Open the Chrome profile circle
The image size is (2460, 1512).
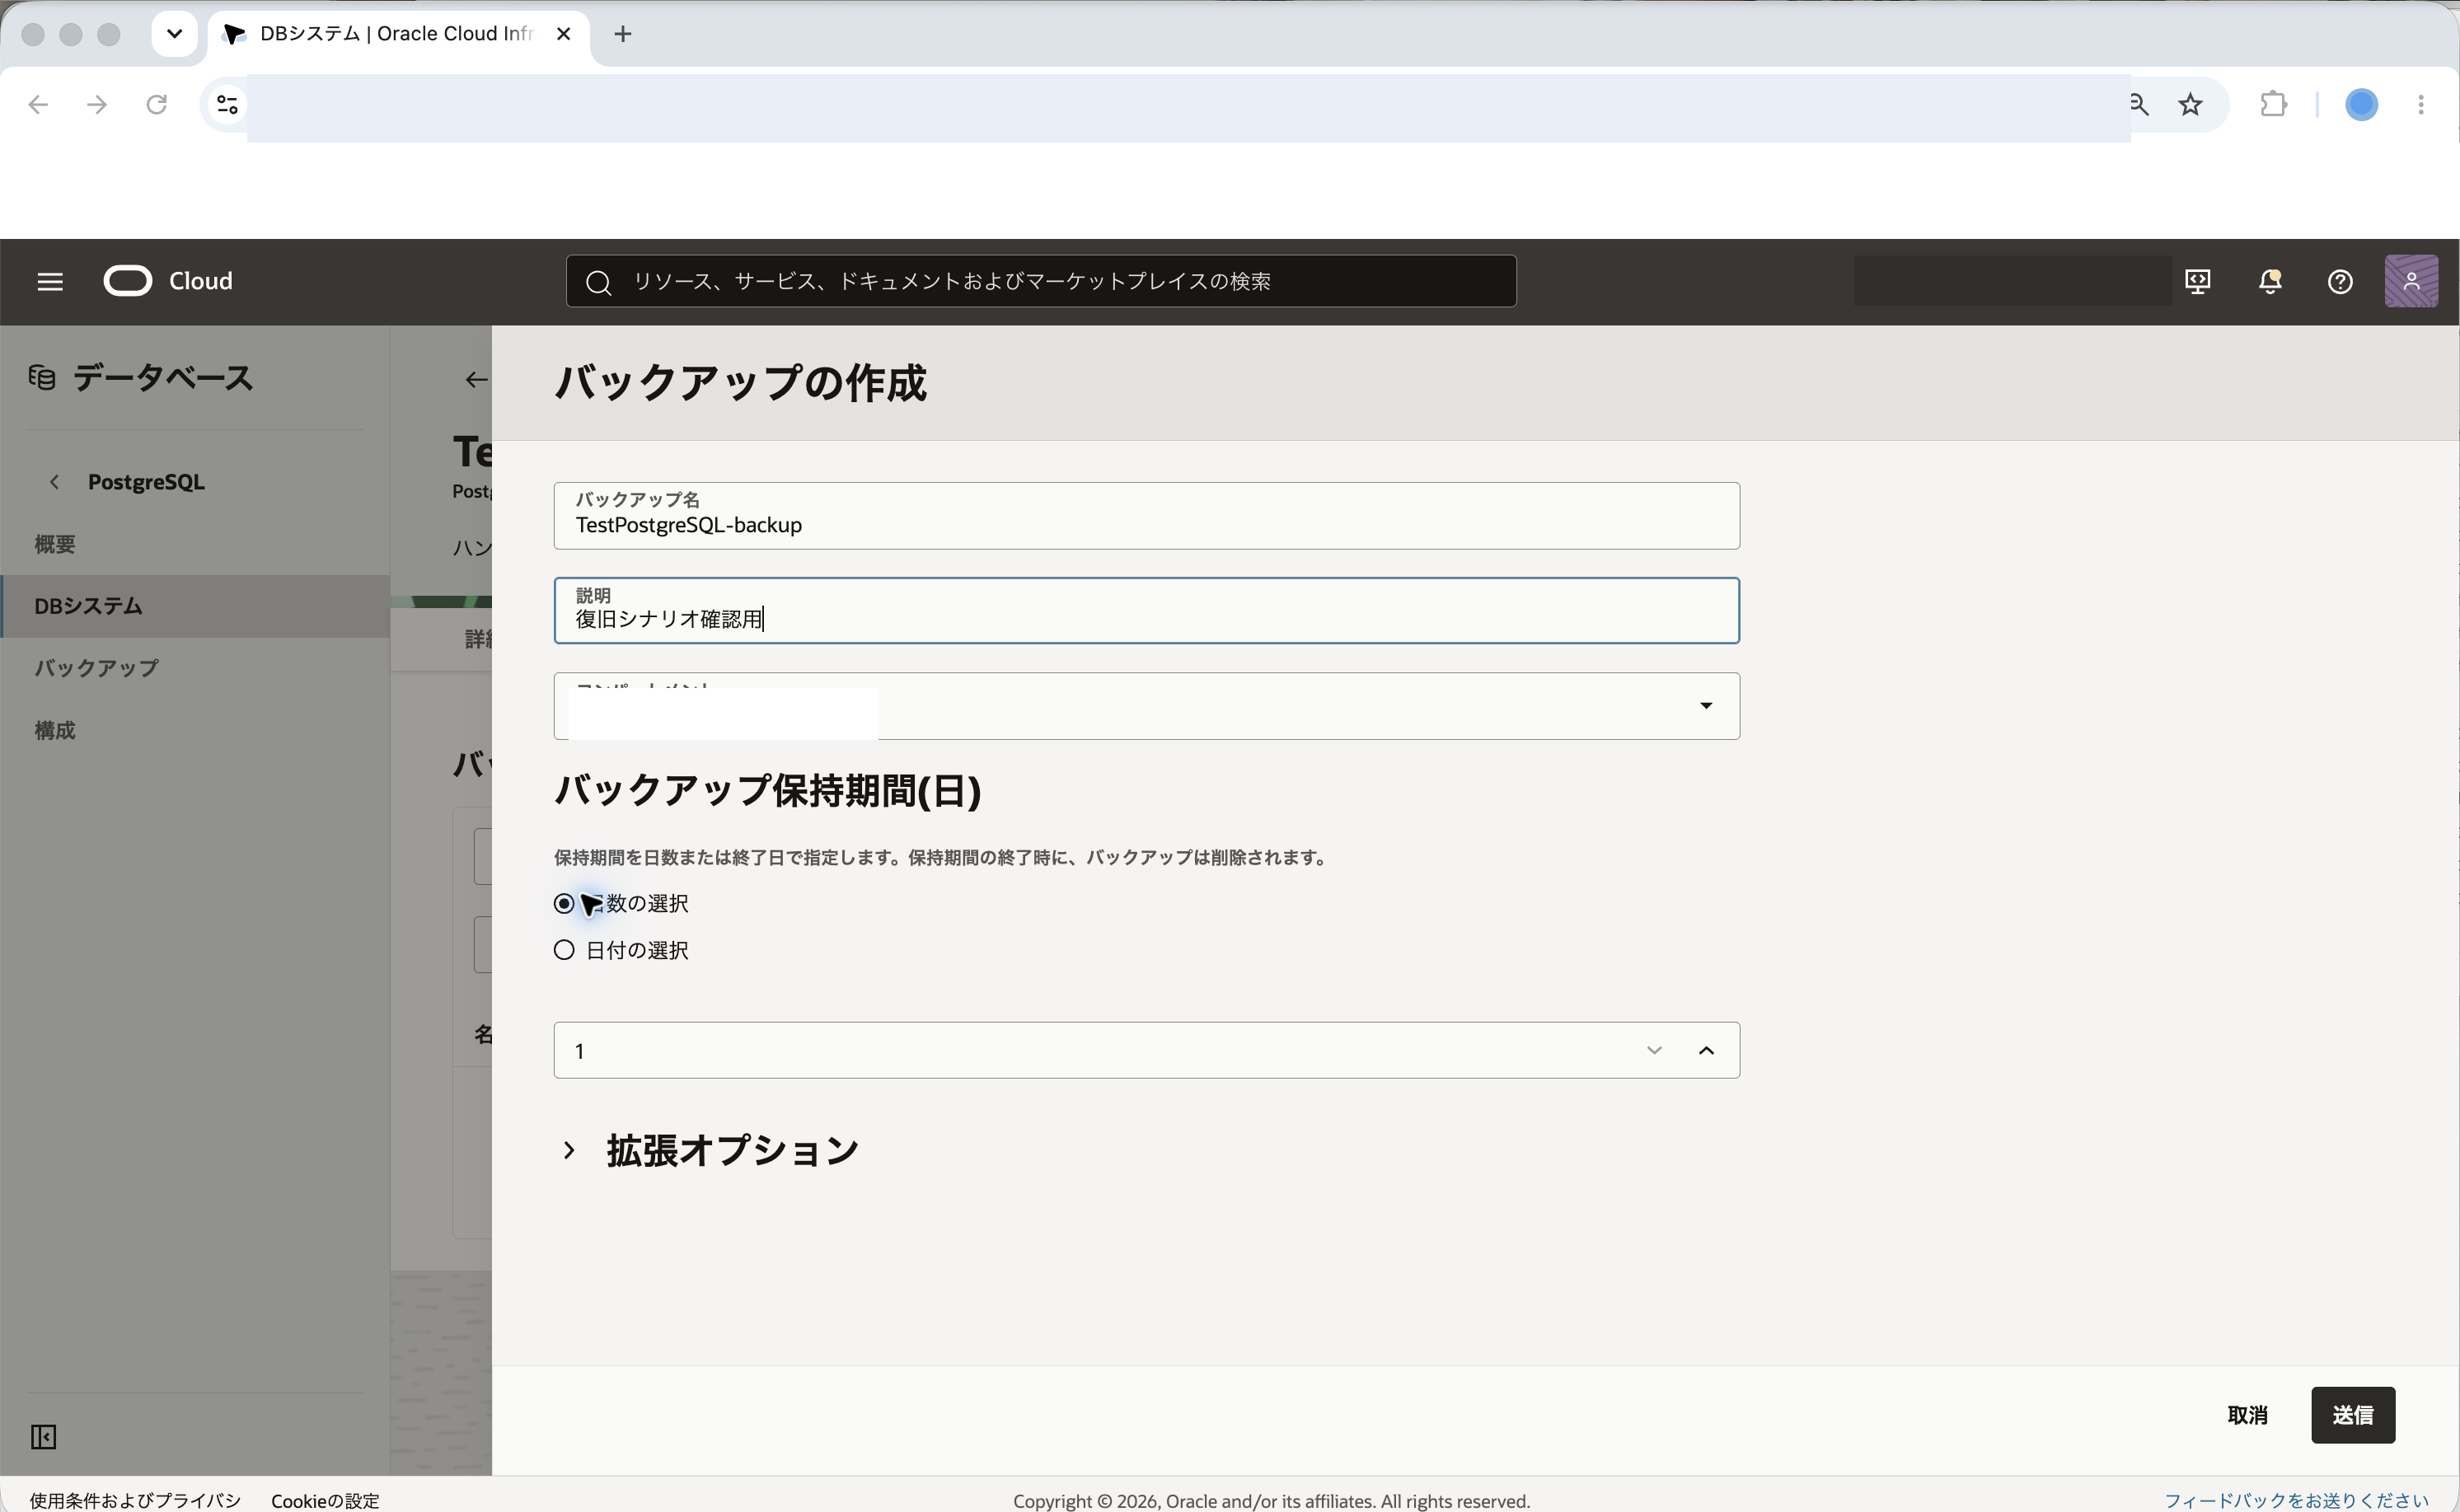point(2361,104)
